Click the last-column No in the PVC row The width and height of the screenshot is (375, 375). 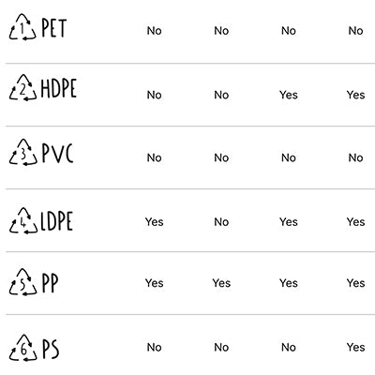pyautogui.click(x=355, y=157)
